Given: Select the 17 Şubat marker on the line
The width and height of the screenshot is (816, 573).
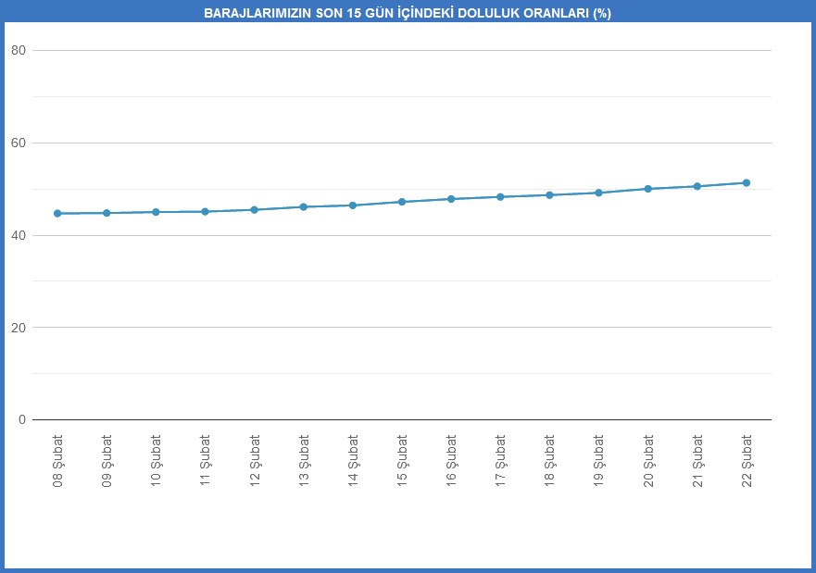Looking at the screenshot, I should [500, 197].
